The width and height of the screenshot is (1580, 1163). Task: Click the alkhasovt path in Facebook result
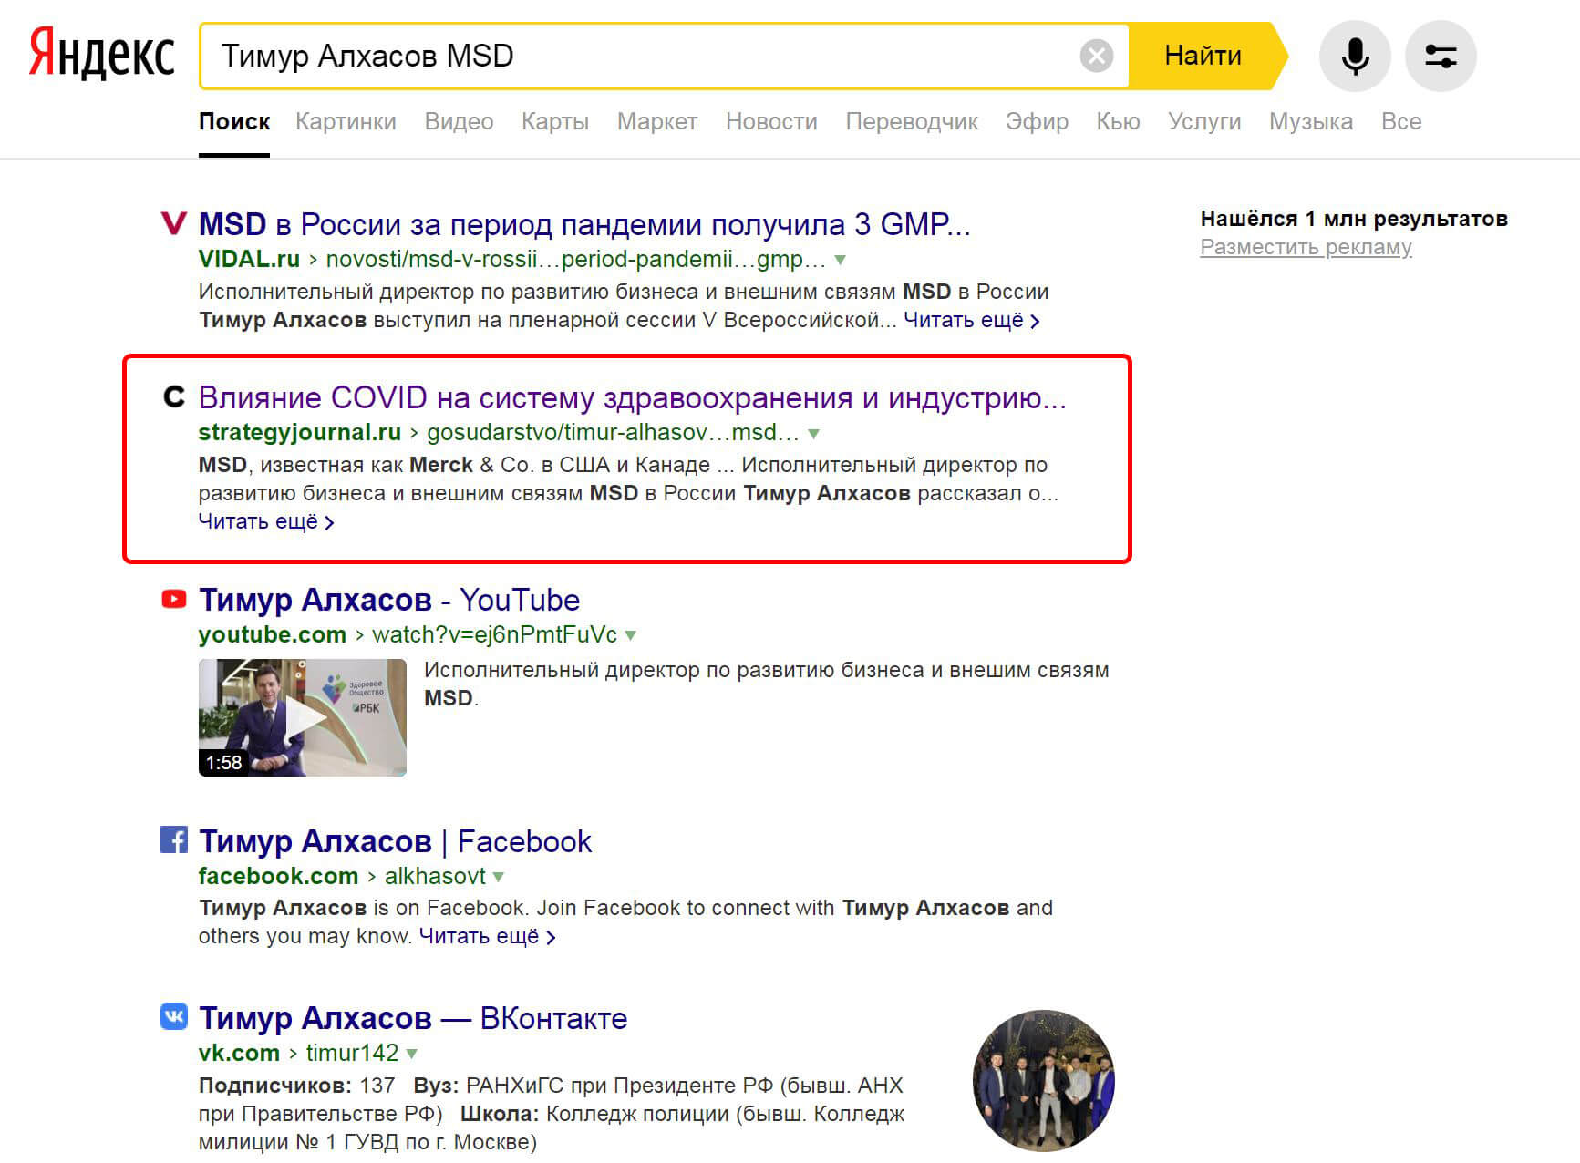click(x=435, y=876)
